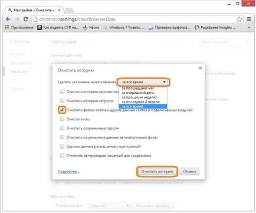Viewport: 256px width, 213px height.
Task: Check Очистить сохраненные данные автозаполнения форм
Action: click(62, 137)
